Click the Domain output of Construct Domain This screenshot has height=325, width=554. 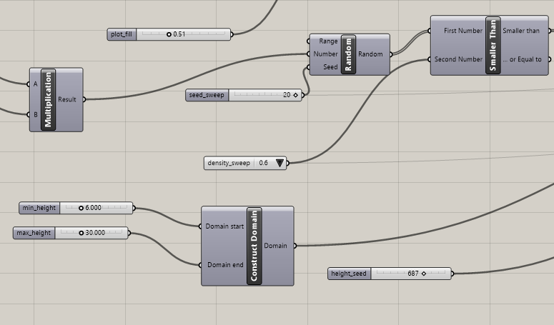(x=275, y=246)
